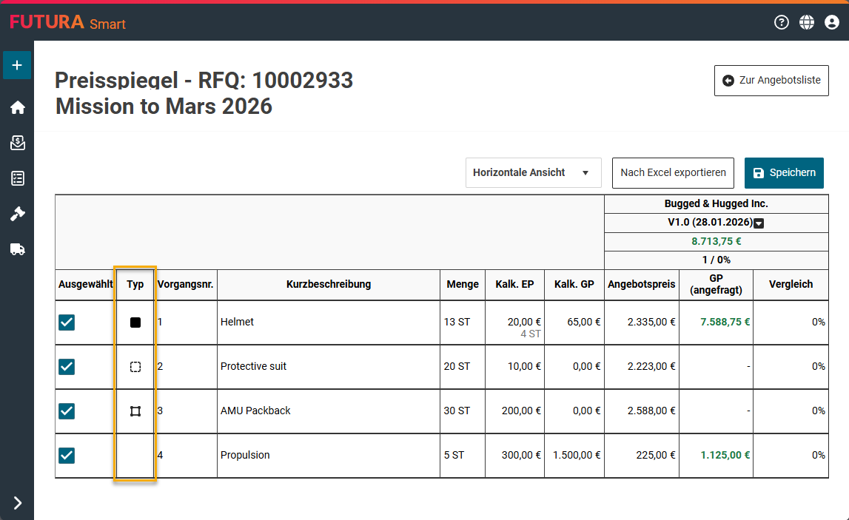Open the home icon in sidebar
849x520 pixels.
click(17, 107)
